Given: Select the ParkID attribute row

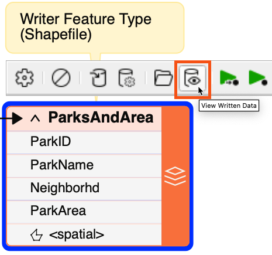Looking at the screenshot, I should [x=84, y=142].
